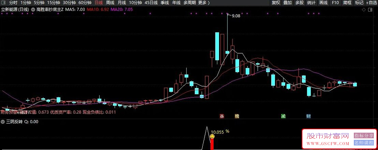This screenshot has height=150, width=378.
Task: Click the 9.08 high price label
Action: click(236, 16)
